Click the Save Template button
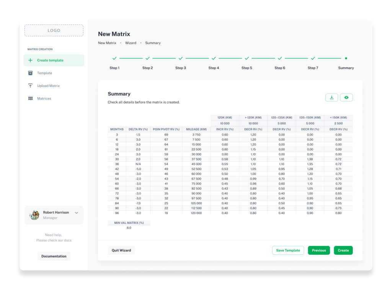 pos(288,250)
